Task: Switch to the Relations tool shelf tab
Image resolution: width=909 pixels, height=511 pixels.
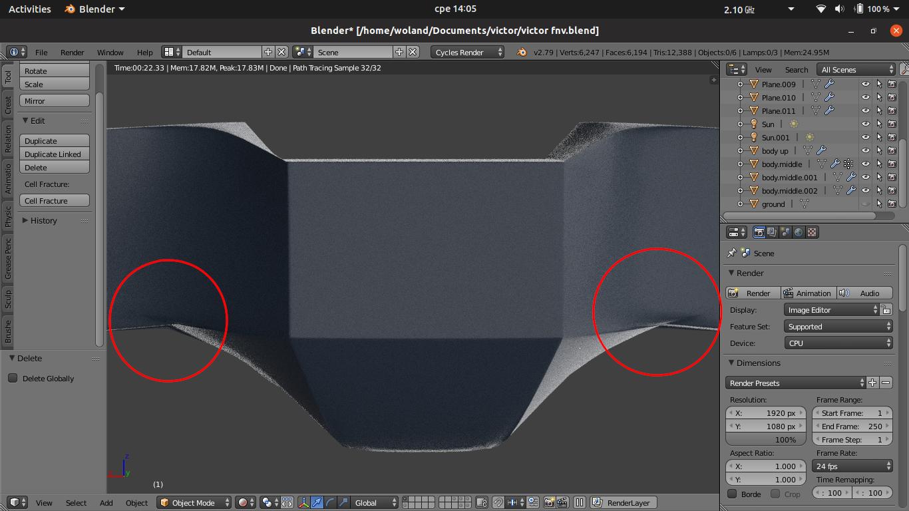Action: pyautogui.click(x=8, y=138)
